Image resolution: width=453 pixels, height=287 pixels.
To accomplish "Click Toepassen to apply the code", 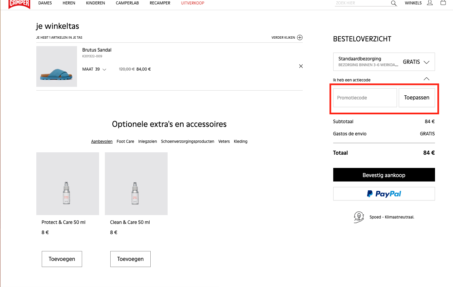I will [416, 98].
